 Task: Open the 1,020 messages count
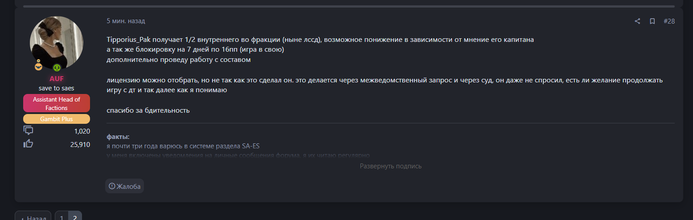(82, 131)
